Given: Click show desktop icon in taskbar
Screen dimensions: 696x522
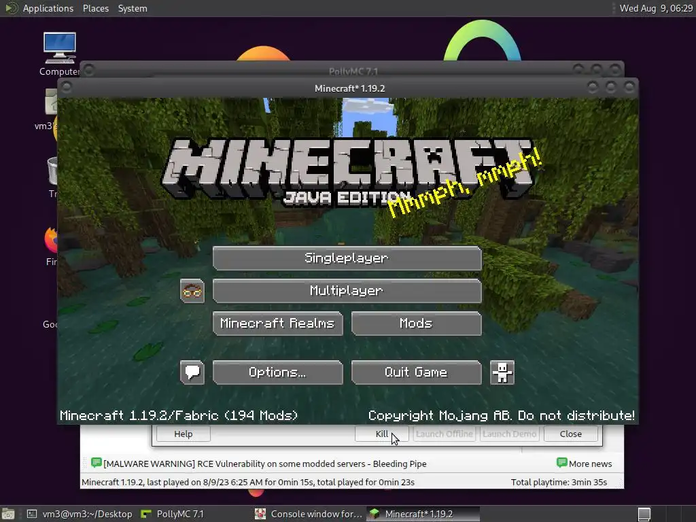Looking at the screenshot, I should tap(8, 514).
